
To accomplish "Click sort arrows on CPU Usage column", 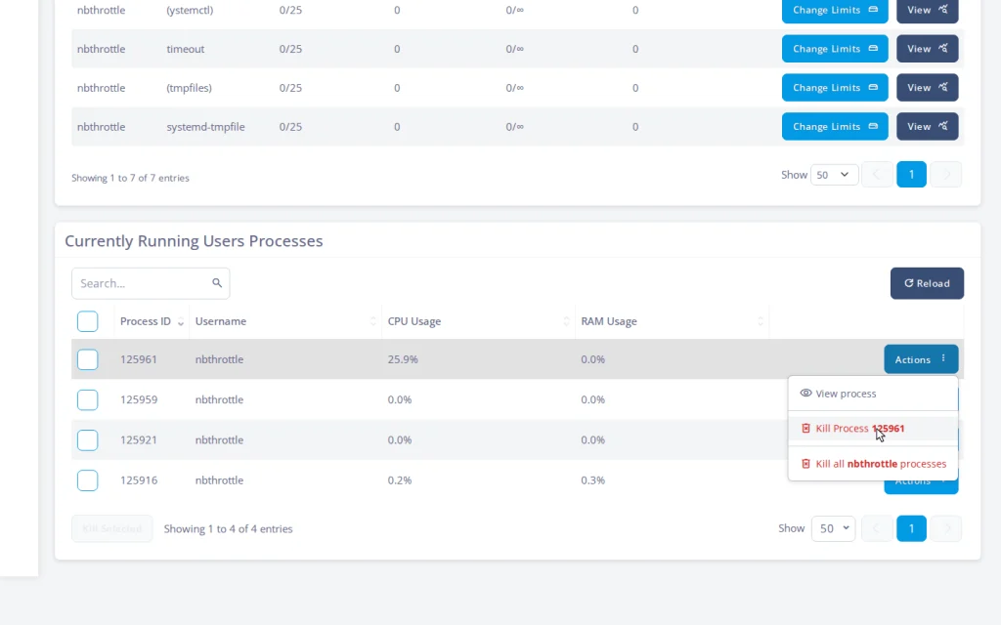I will [566, 321].
